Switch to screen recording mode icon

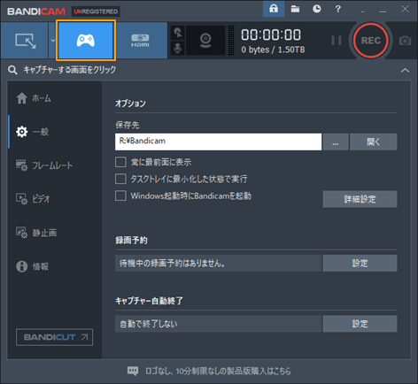(x=26, y=41)
